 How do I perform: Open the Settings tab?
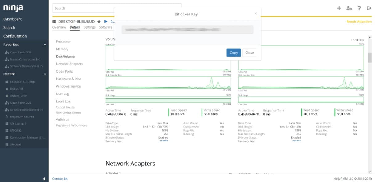89,27
